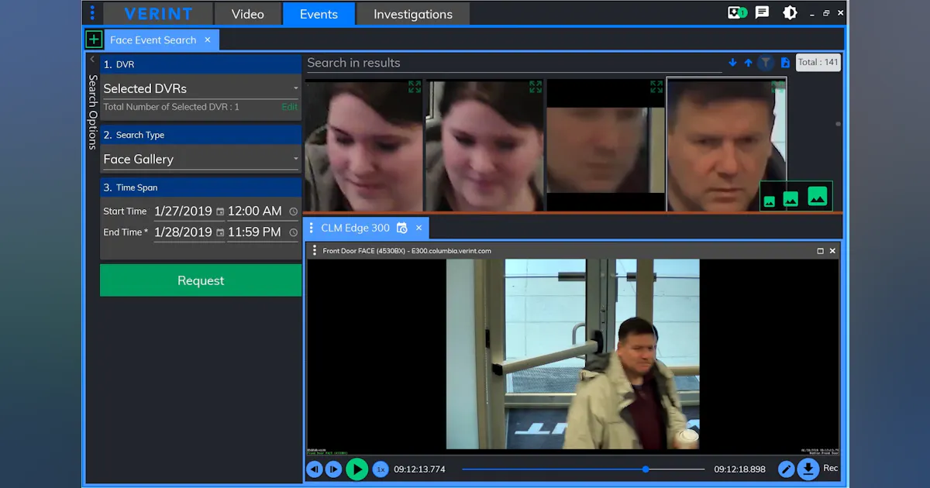Open the Face Gallery search type dropdown

pyautogui.click(x=201, y=159)
